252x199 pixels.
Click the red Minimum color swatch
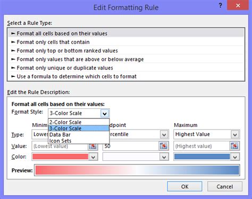(60, 157)
